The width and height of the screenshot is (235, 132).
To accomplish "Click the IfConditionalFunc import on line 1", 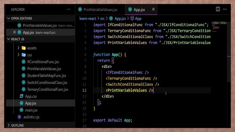I will 151,25.
